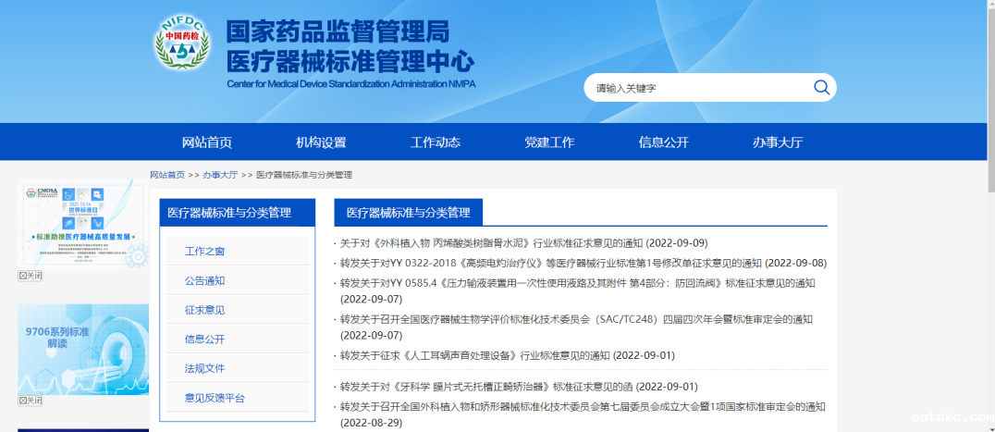Open 法规文件 in the sidebar
Image resolution: width=995 pixels, height=432 pixels.
pyautogui.click(x=204, y=368)
